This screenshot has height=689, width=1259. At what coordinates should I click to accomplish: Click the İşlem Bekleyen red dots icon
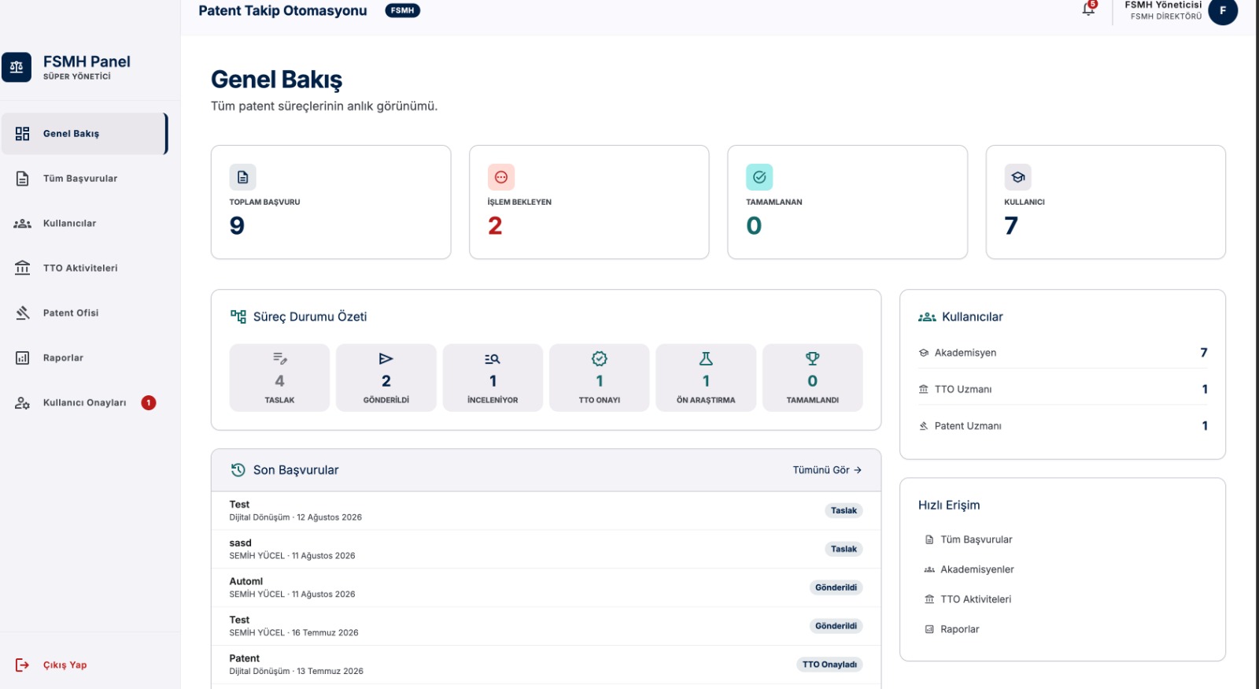click(501, 177)
